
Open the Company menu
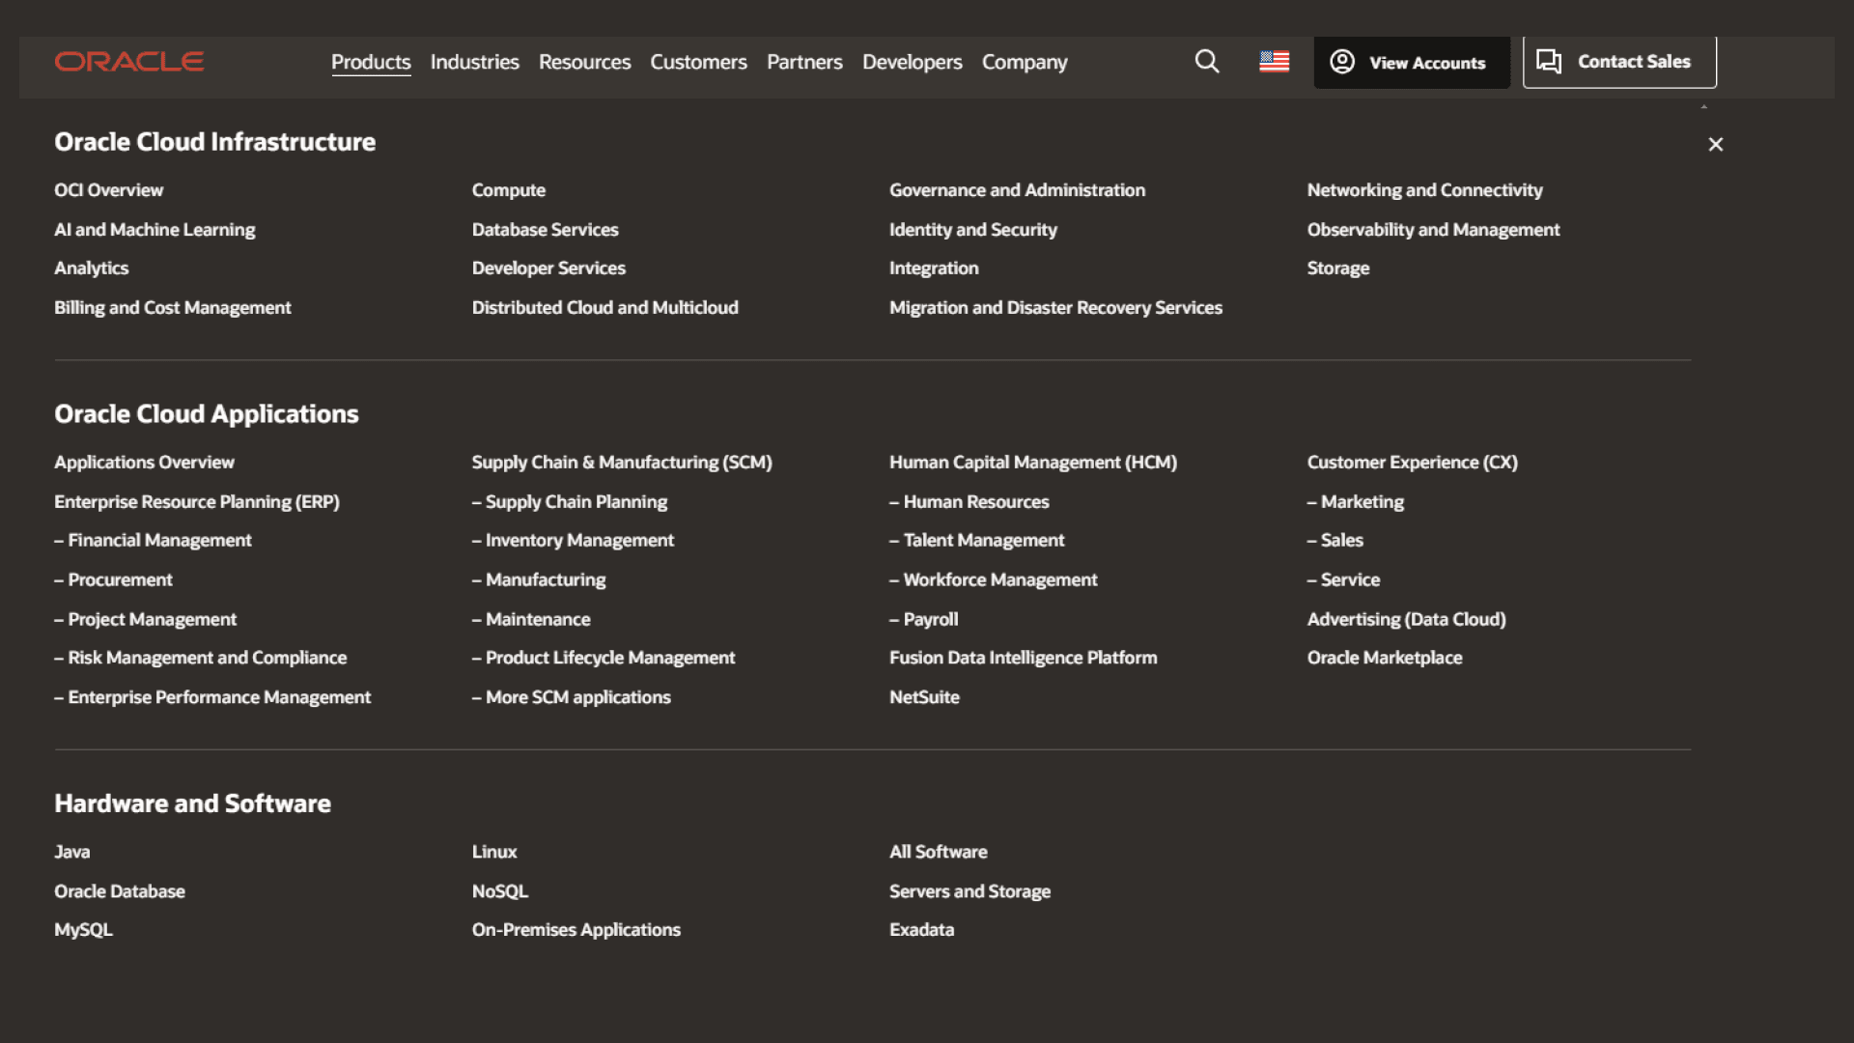(1025, 62)
